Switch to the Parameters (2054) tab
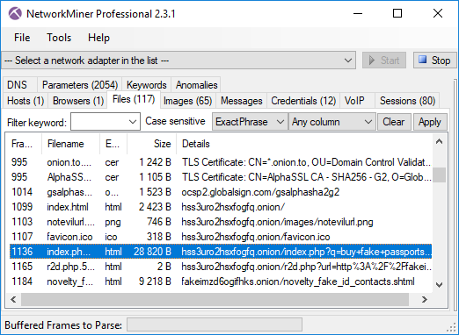 click(x=80, y=85)
